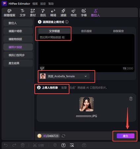
Task: Click the HitPaw Edimakor logo icon
Action: point(4,4)
